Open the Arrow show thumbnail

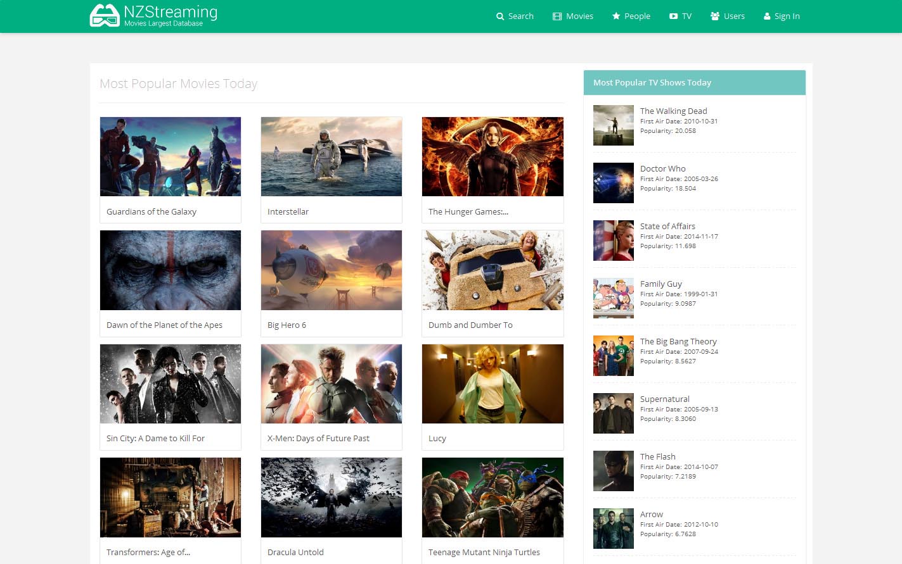click(614, 529)
